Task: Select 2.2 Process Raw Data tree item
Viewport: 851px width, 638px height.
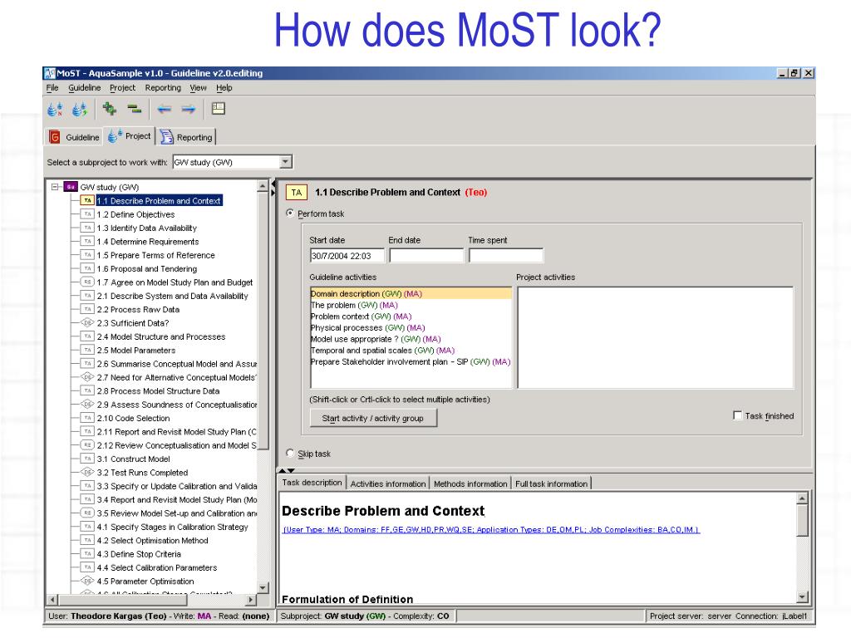Action: tap(138, 309)
